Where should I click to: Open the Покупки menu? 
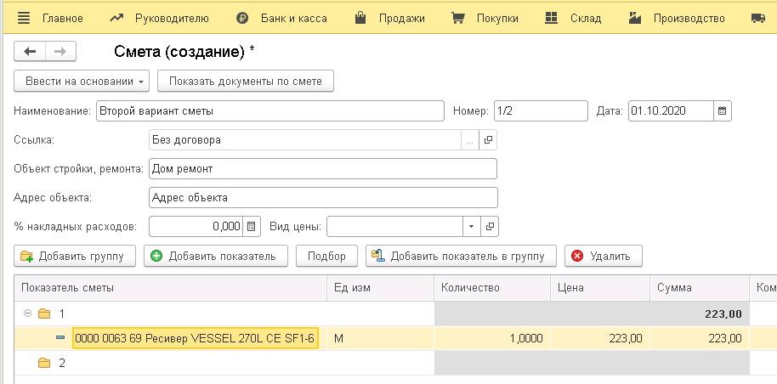point(497,19)
